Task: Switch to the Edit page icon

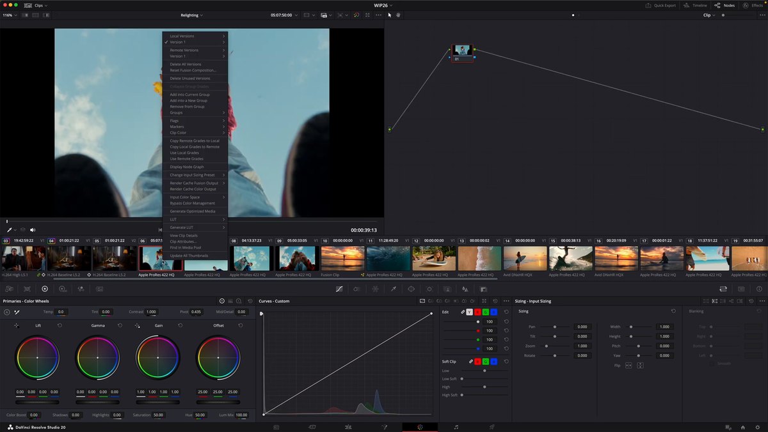Action: (348, 427)
